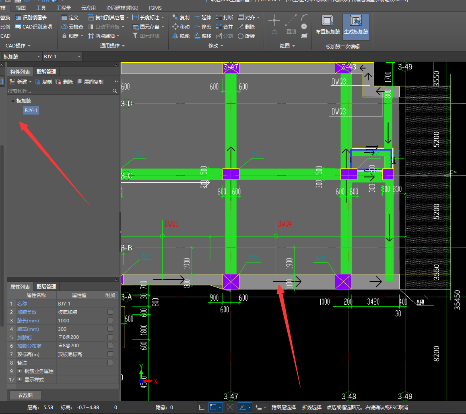Select the three-point arc draw tool
Screen dimensions: 466x414
pyautogui.click(x=304, y=17)
